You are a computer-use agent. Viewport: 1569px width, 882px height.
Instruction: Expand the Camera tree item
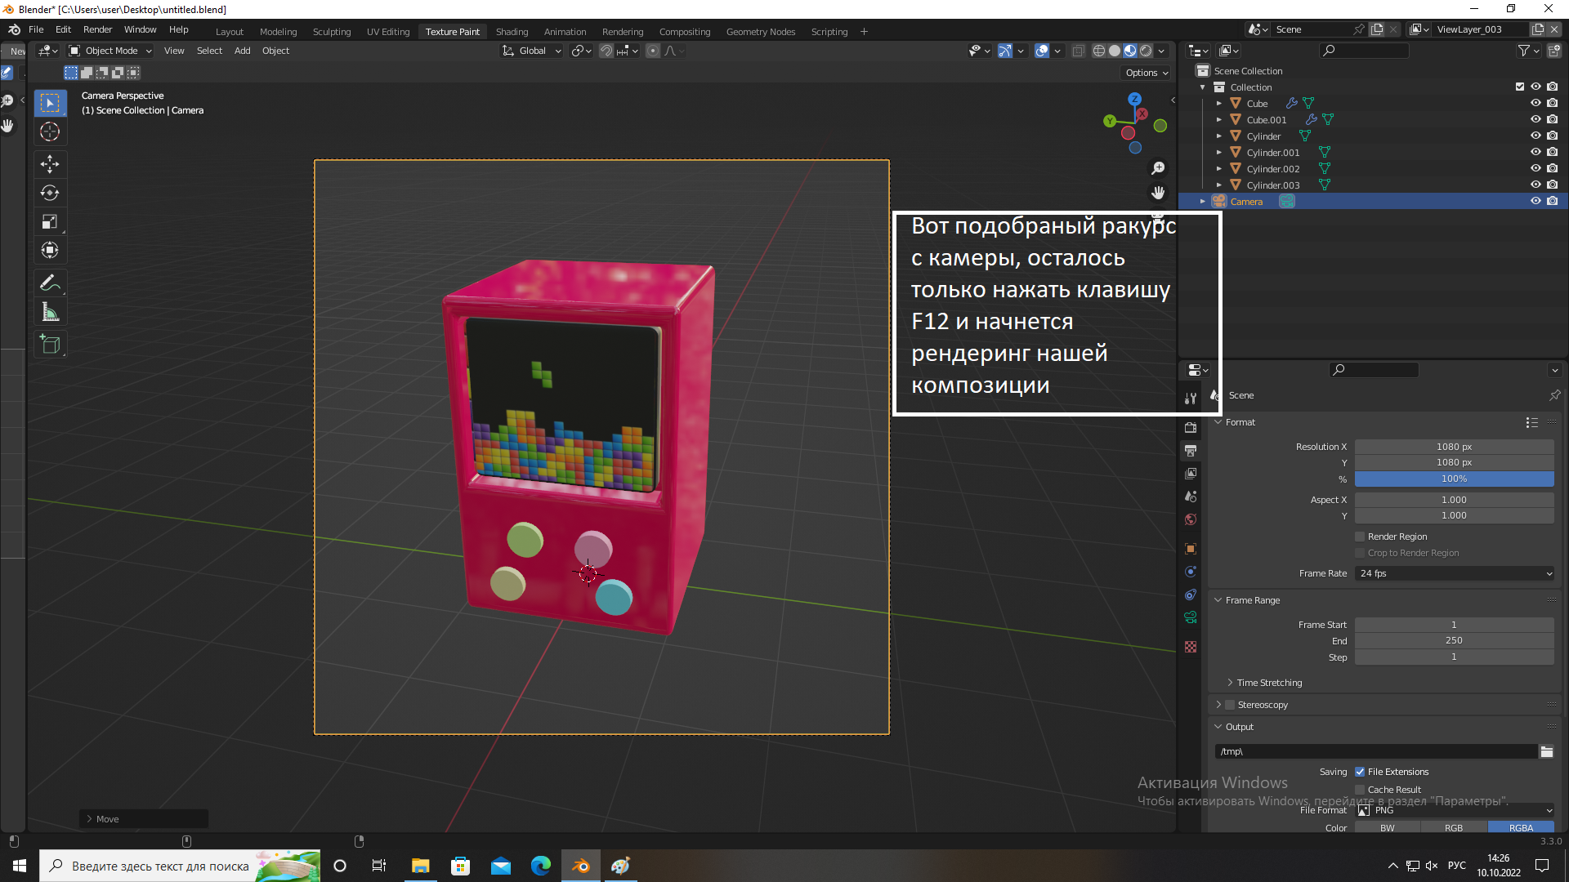click(x=1202, y=202)
